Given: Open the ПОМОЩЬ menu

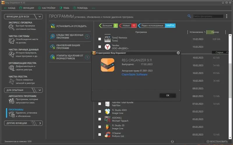Looking at the screenshot, I should [x=80, y=8].
